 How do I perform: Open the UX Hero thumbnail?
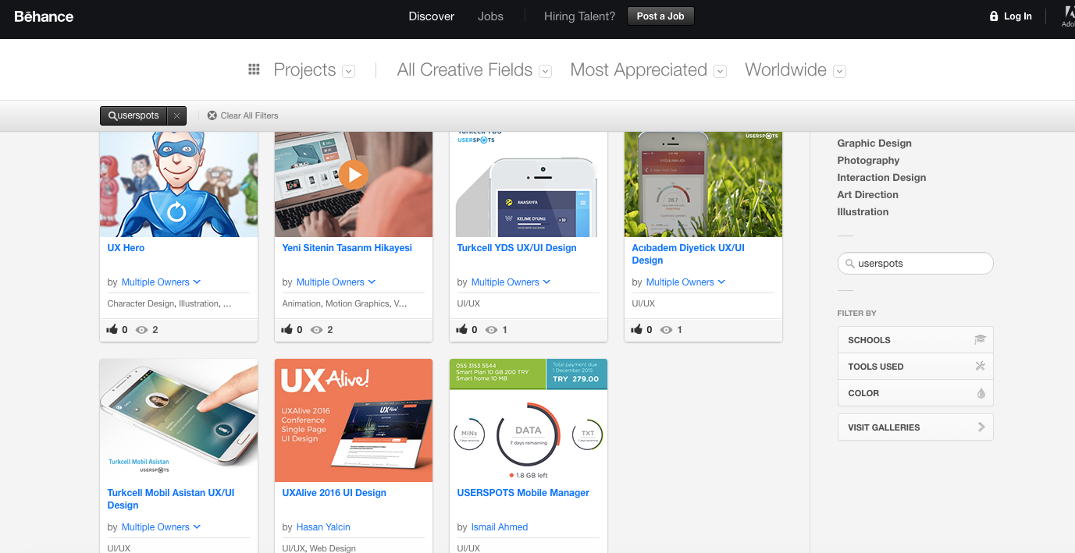pos(179,184)
